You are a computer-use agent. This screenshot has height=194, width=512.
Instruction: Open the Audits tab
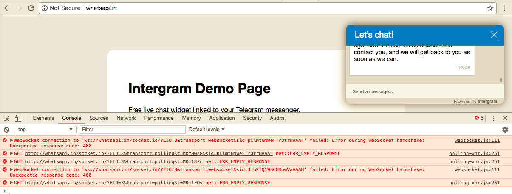pyautogui.click(x=277, y=118)
